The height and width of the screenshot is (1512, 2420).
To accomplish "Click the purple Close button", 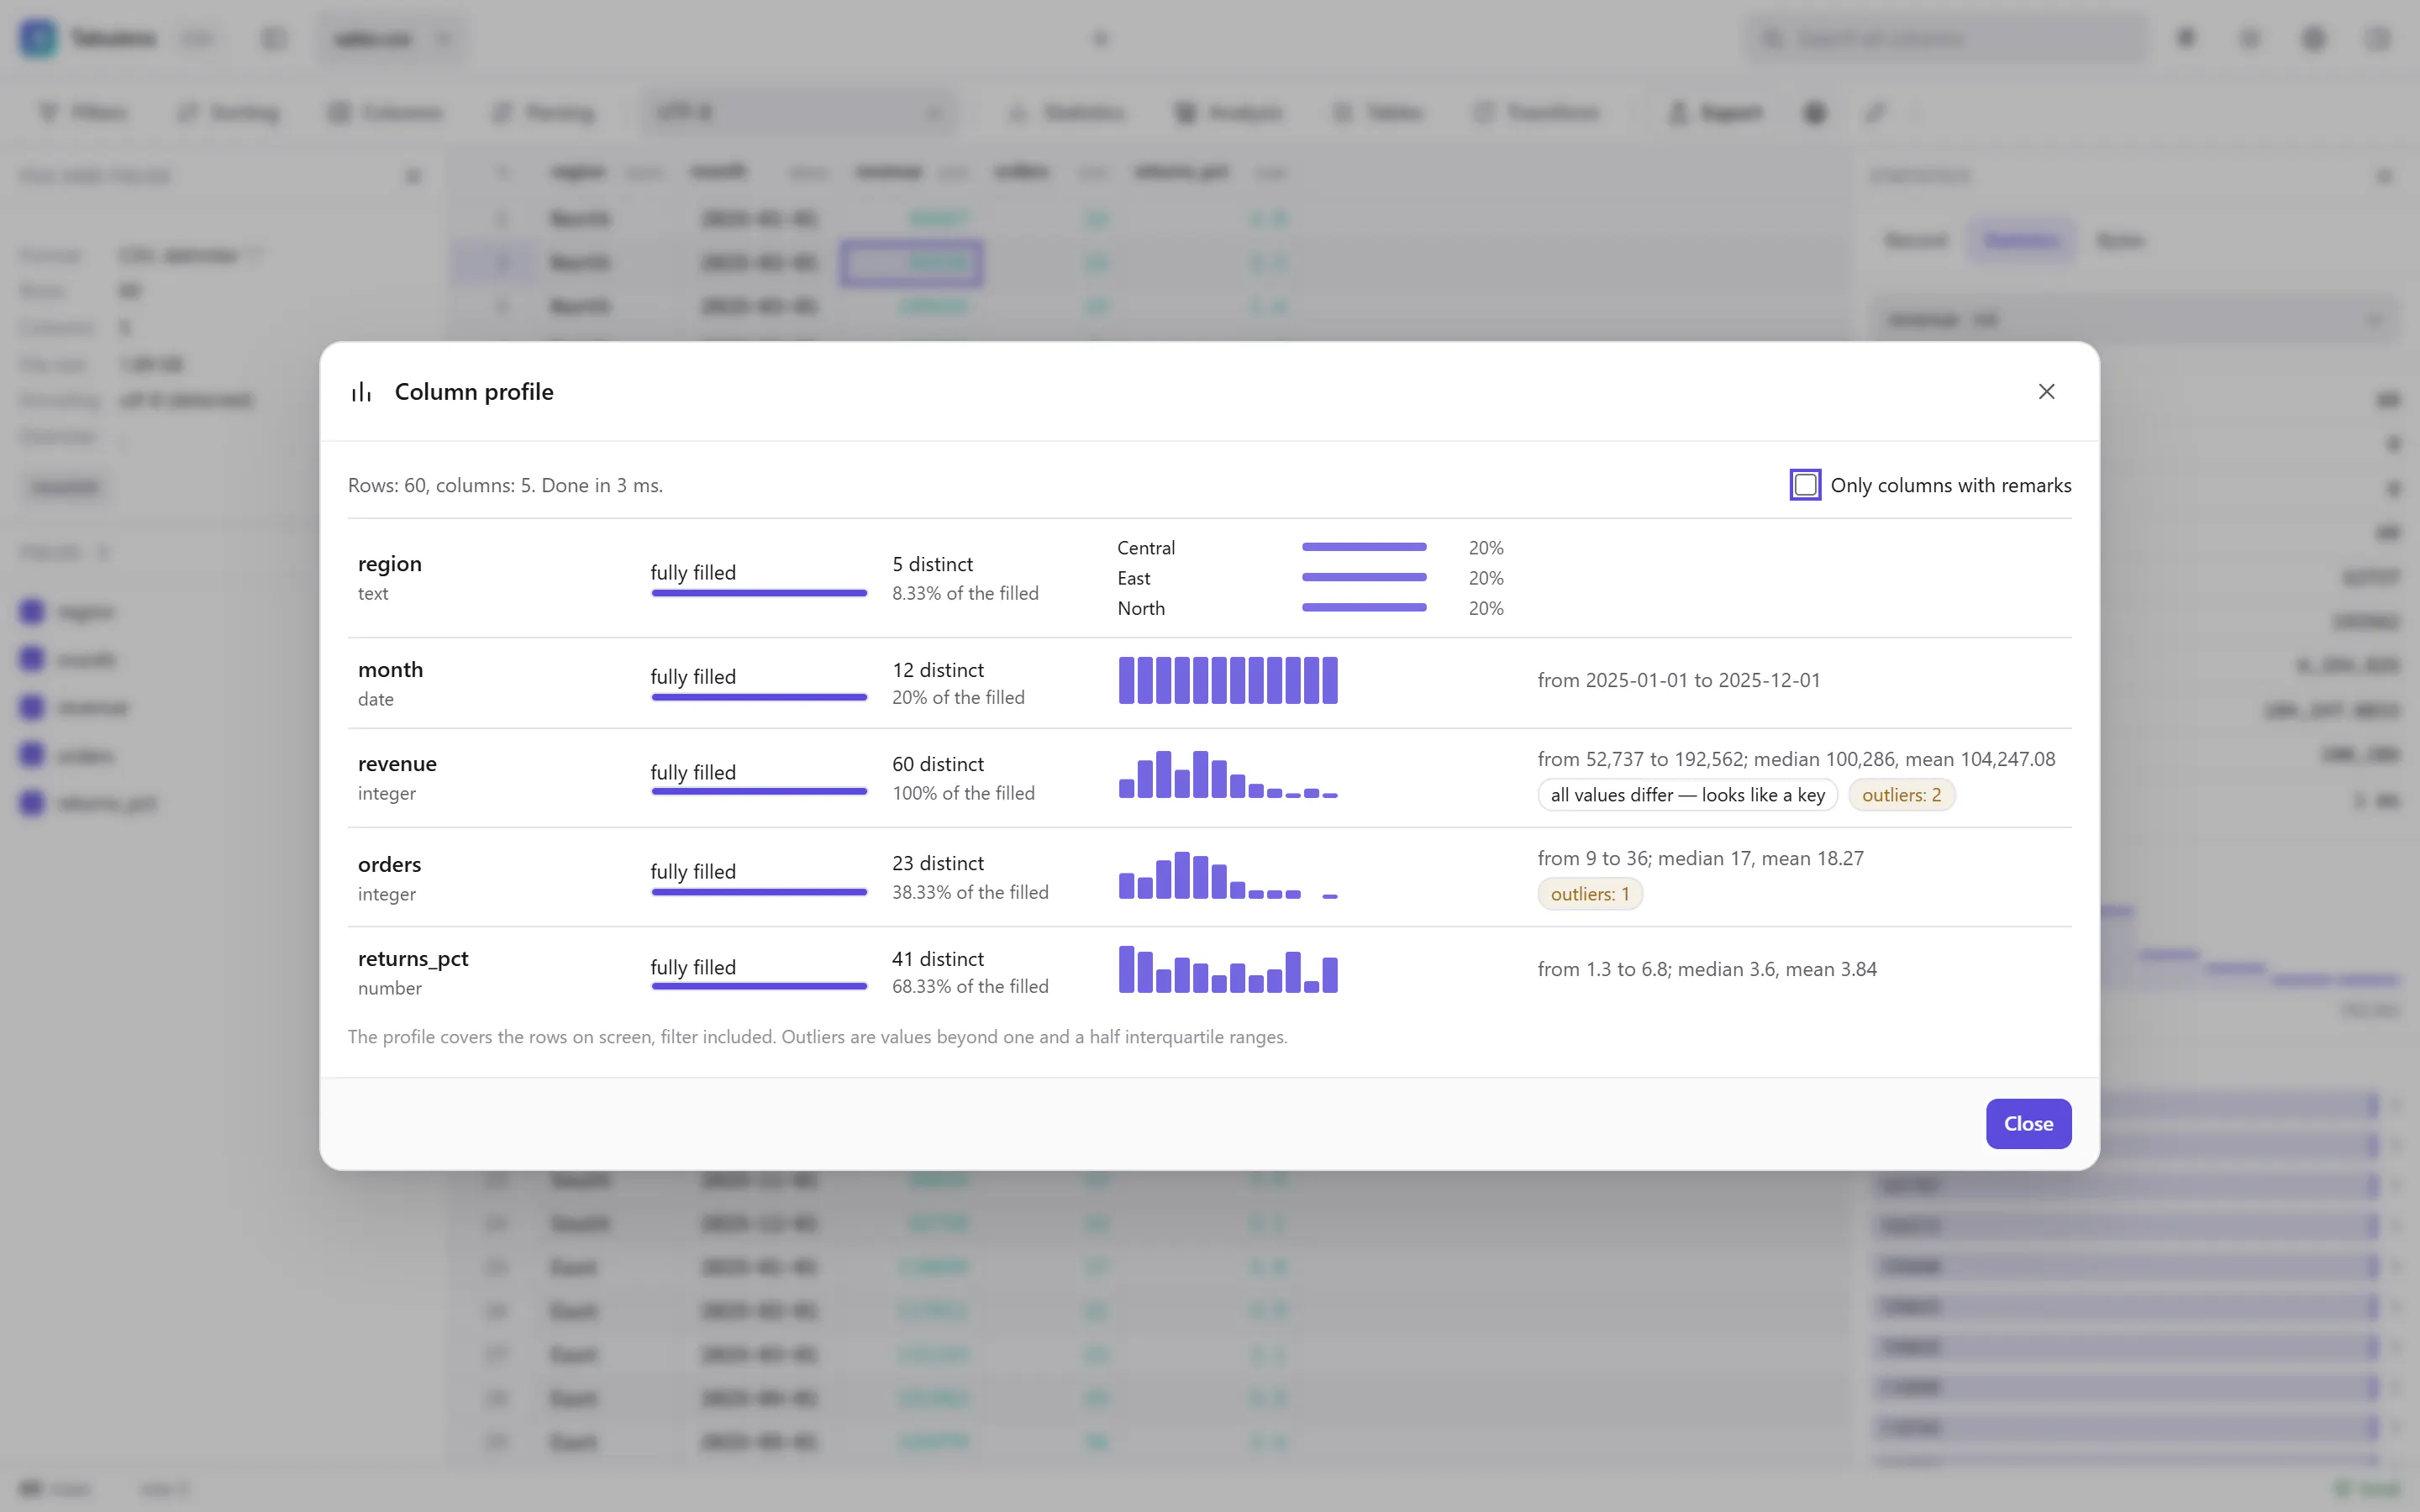I will point(2028,1123).
